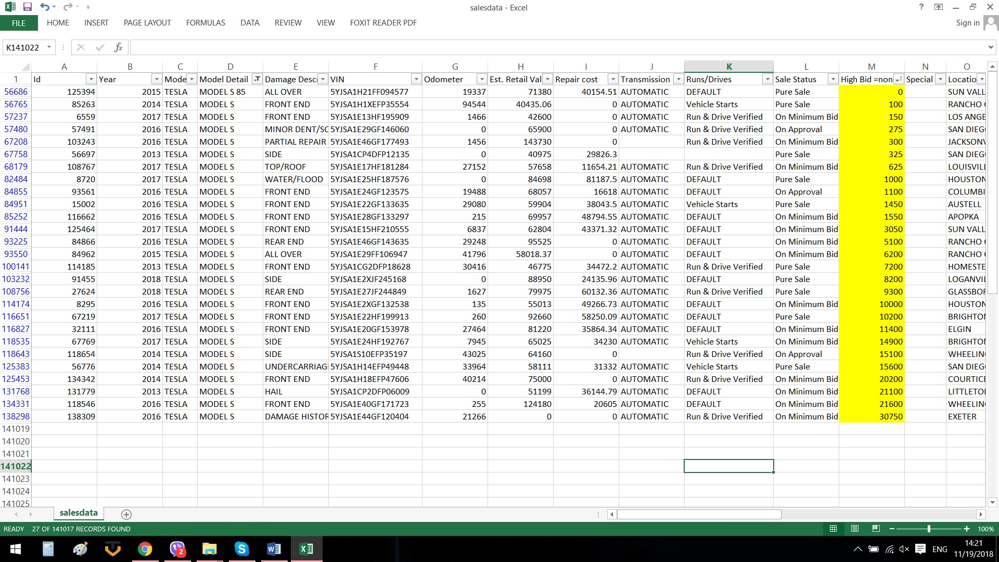This screenshot has height=562, width=999.
Task: Open the REVIEW ribbon tab
Action: 288,23
